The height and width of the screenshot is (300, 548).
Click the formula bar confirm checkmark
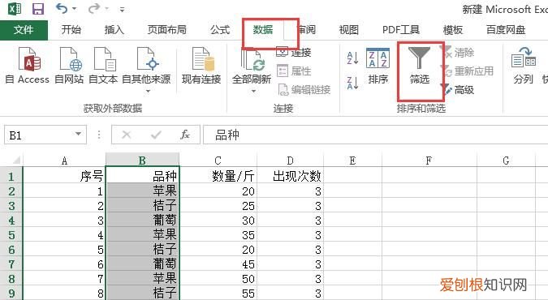[x=156, y=135]
